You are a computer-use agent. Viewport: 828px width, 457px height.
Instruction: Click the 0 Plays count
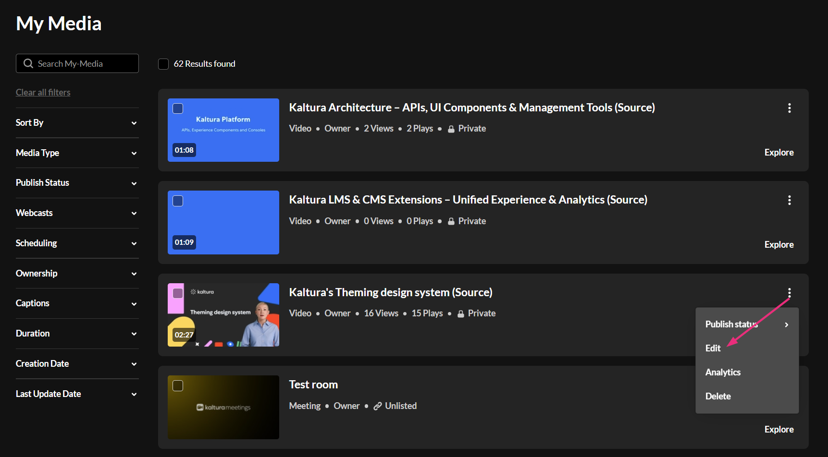tap(420, 221)
